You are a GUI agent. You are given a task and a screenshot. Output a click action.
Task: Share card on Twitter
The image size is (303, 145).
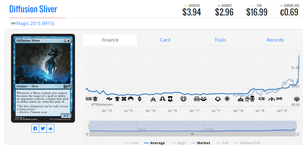tap(43, 128)
